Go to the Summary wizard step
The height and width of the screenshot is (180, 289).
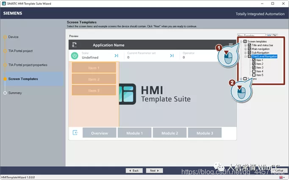[x=15, y=93]
